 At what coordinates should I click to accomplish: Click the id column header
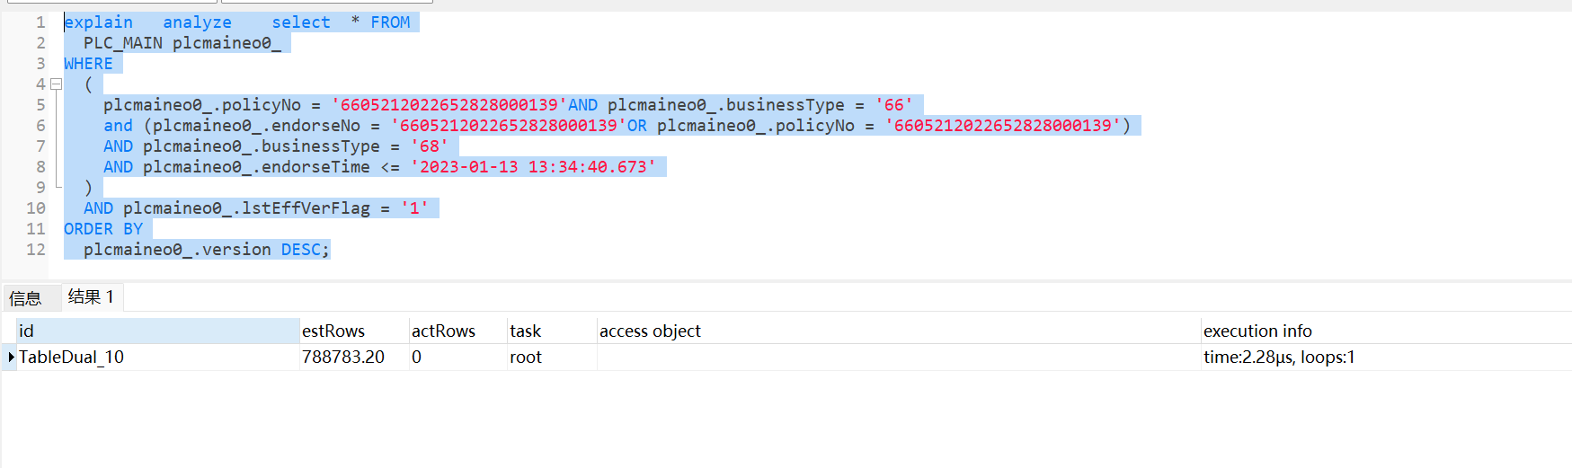157,331
